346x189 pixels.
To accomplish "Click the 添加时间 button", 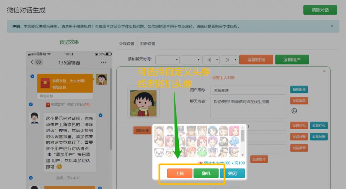I will point(256,60).
